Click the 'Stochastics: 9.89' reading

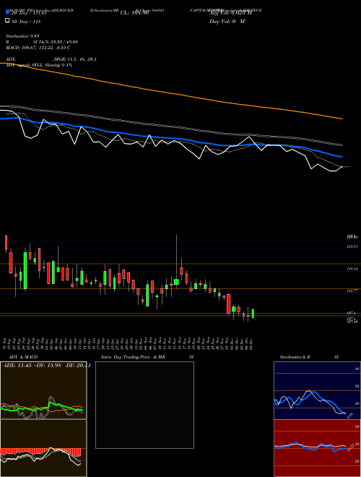[22, 36]
